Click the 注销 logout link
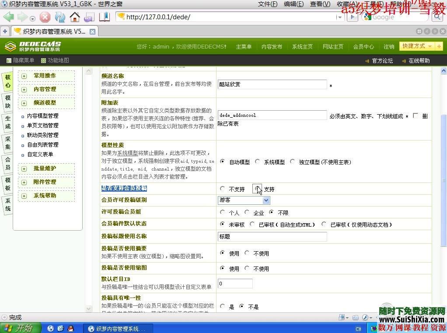 [389, 47]
